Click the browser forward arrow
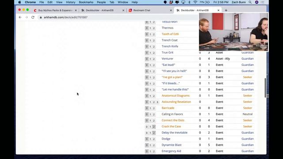The width and height of the screenshot is (283, 159). pos(27,17)
